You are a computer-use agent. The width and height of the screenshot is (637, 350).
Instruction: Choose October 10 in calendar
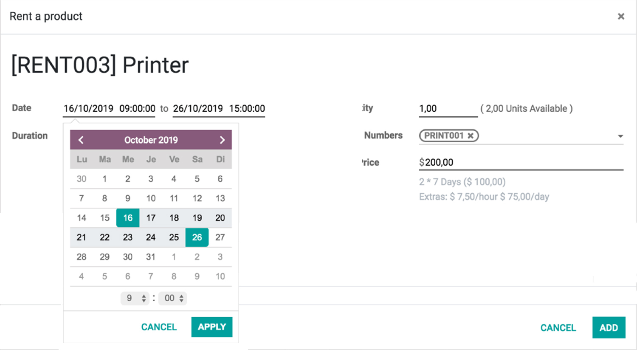click(151, 198)
